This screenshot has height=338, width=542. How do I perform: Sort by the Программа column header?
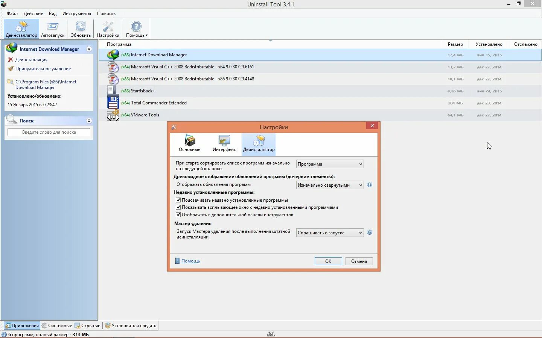click(x=270, y=44)
